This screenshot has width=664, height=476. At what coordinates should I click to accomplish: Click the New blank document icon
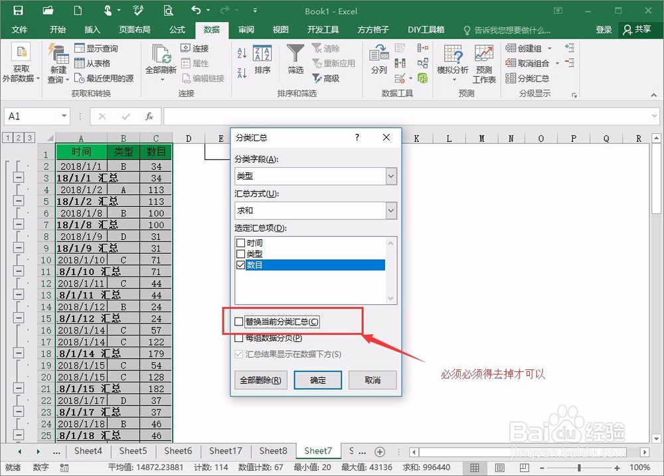(78, 10)
